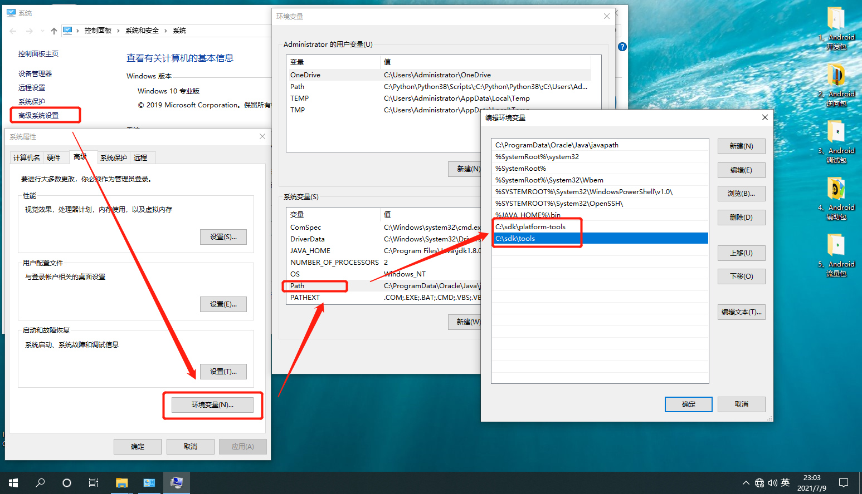The width and height of the screenshot is (862, 494).
Task: Click the 编辑文本(T)... button
Action: [741, 312]
